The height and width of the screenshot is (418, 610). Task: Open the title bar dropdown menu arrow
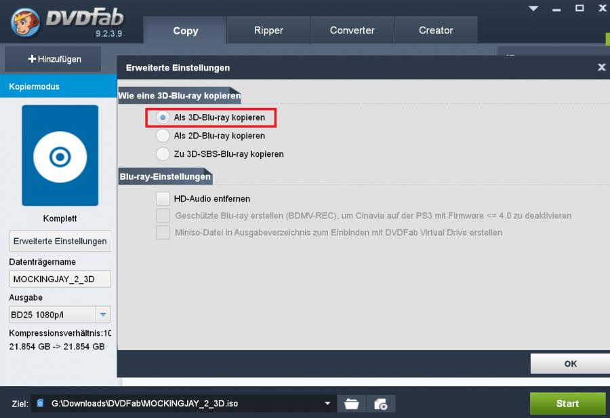533,8
